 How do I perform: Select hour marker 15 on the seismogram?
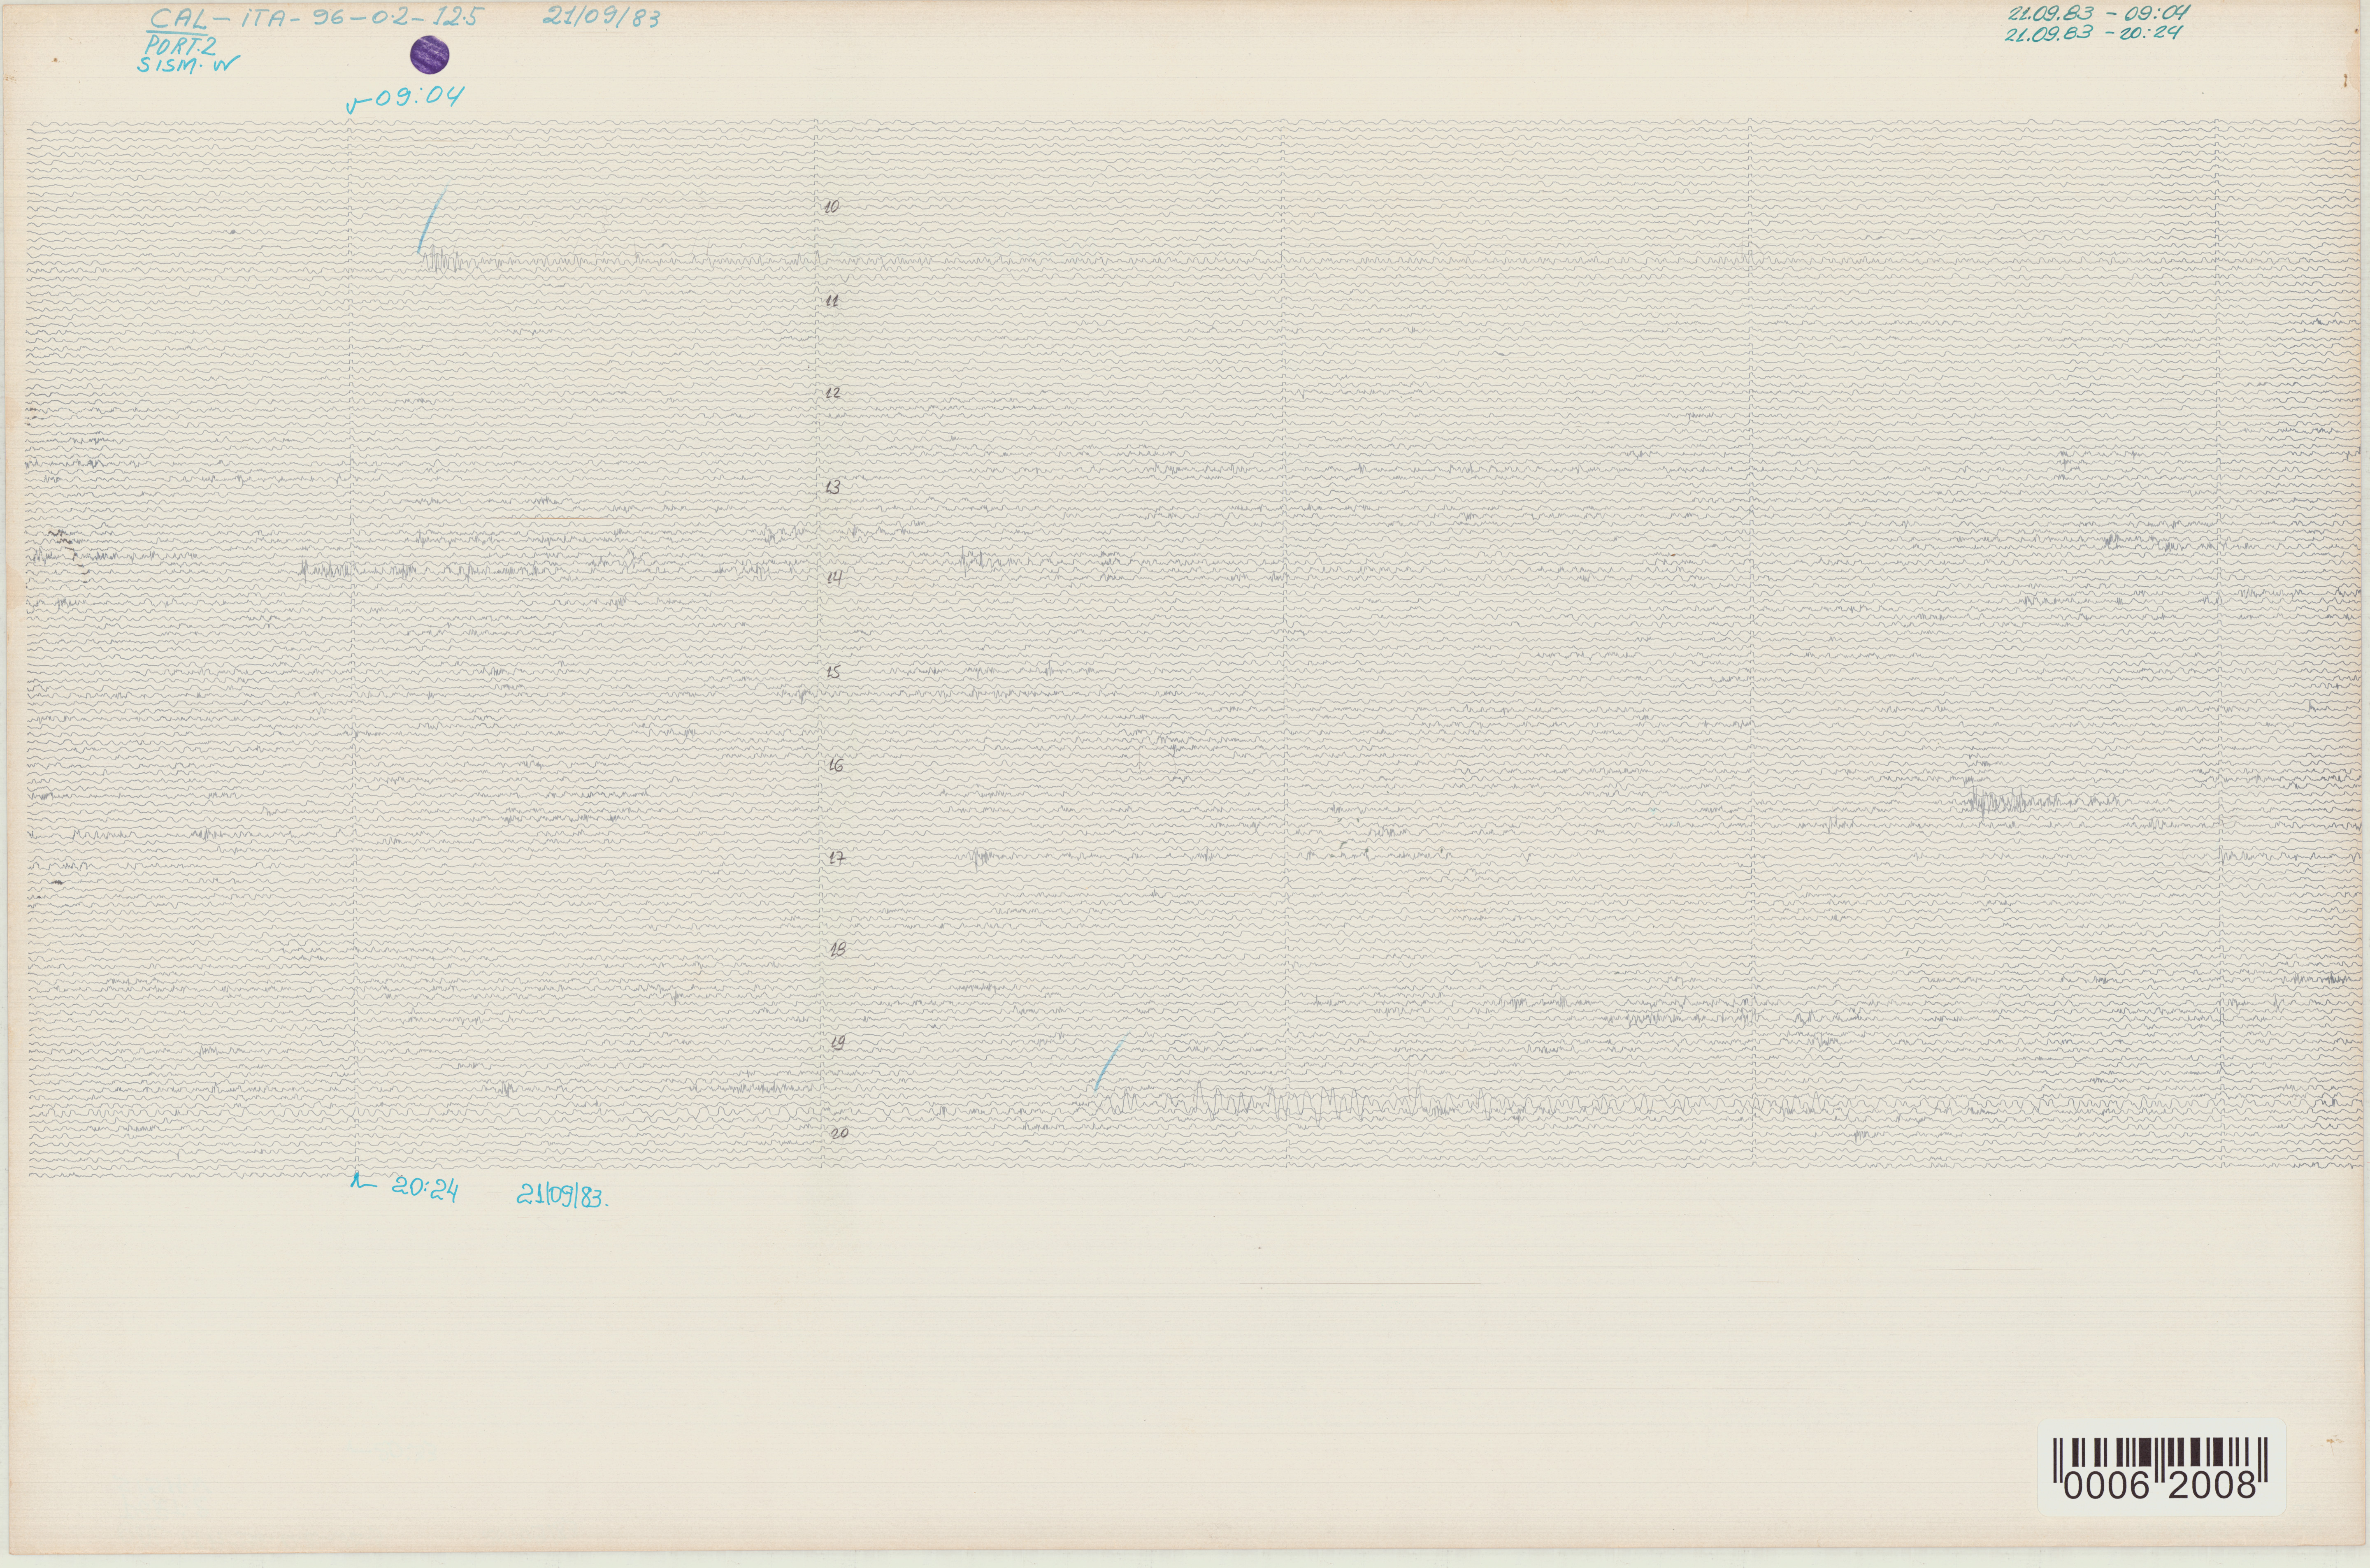point(833,672)
